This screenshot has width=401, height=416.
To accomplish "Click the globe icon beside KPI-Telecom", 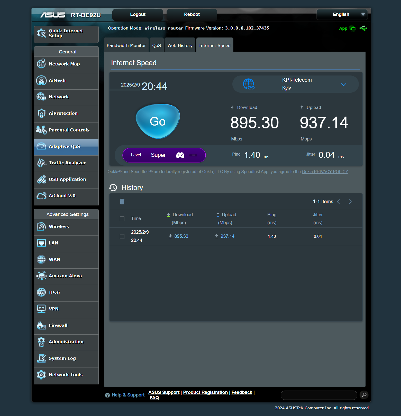I will [x=249, y=84].
